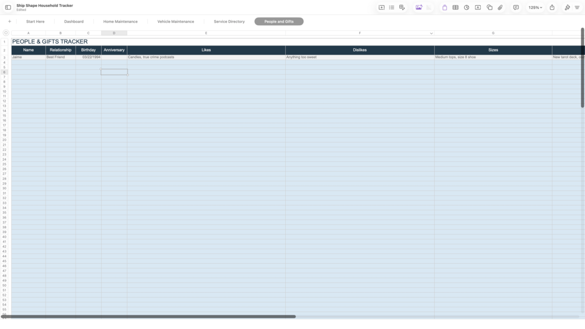585x329 pixels.
Task: Select the cell containing Jaime
Action: point(29,58)
